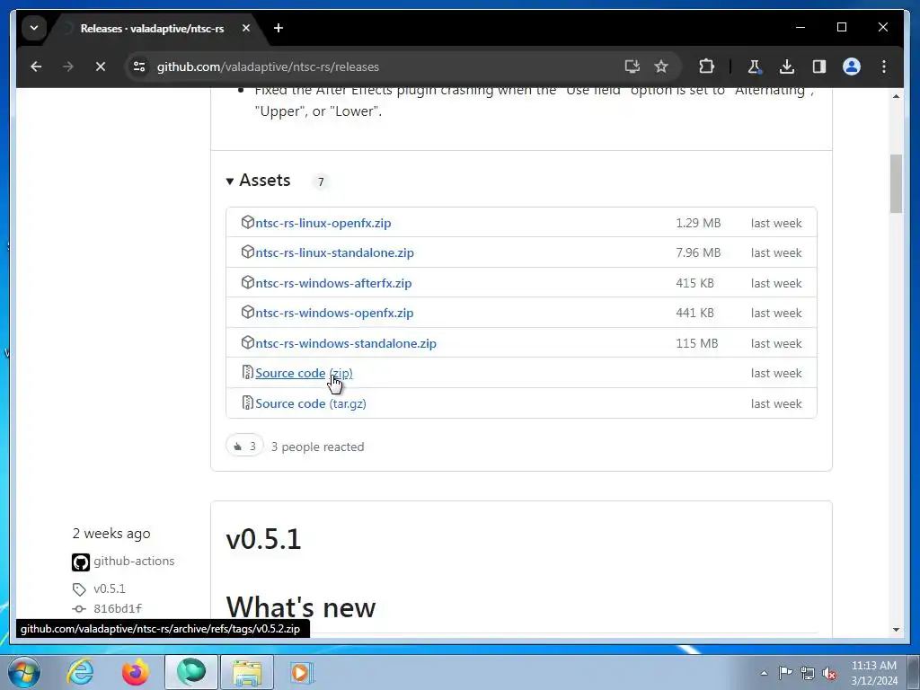The height and width of the screenshot is (690, 920).
Task: Click package icon beside ntsc-rs-windows-standalone.zip
Action: pyautogui.click(x=248, y=342)
